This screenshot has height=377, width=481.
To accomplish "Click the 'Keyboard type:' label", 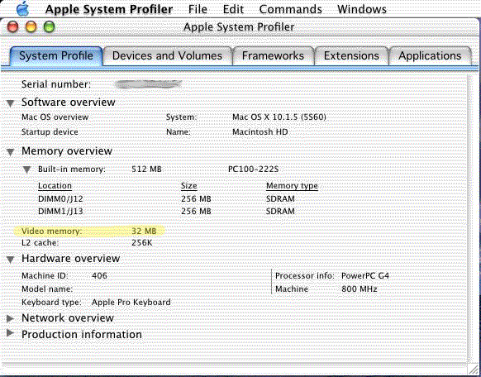I will click(51, 303).
